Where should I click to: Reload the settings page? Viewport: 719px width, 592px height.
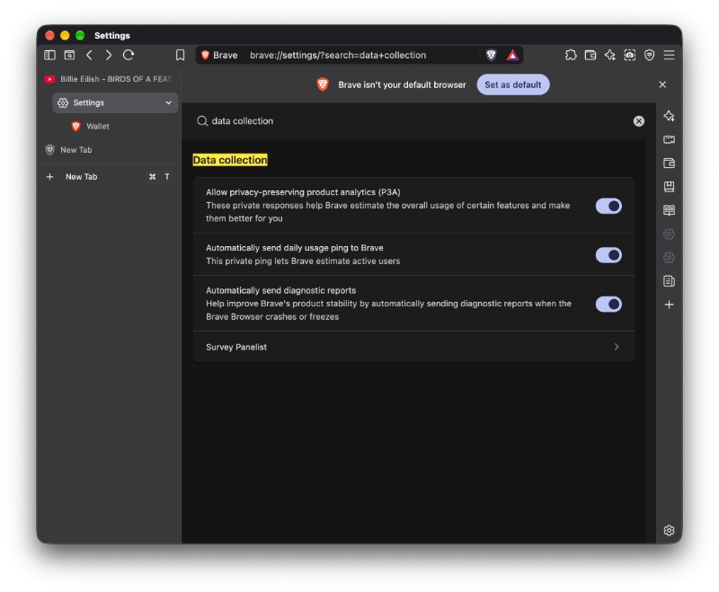click(129, 55)
